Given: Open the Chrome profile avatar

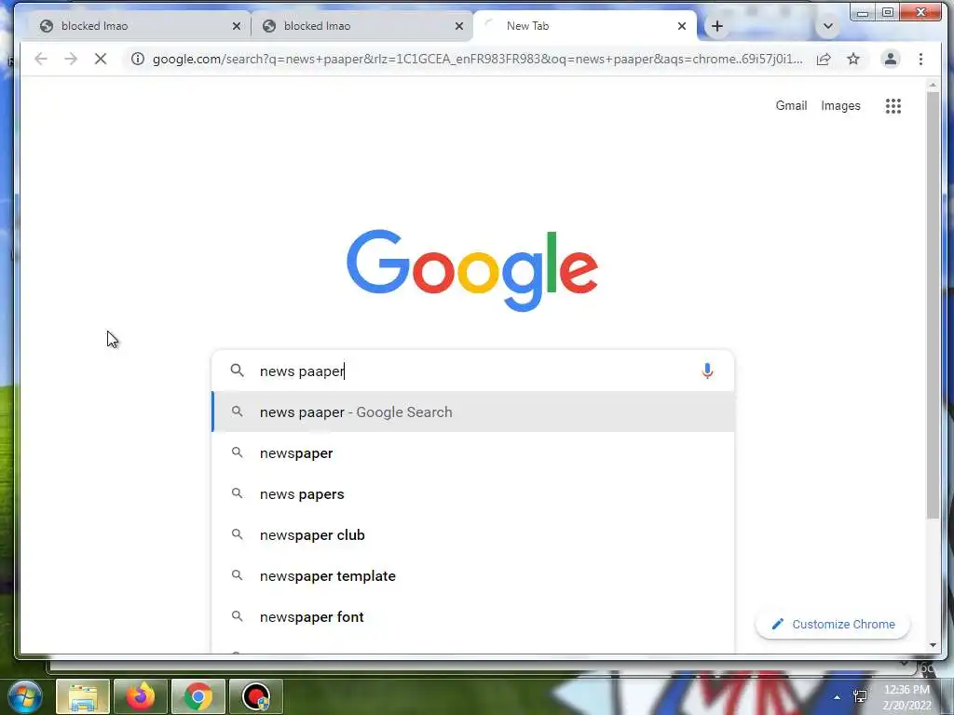Looking at the screenshot, I should coord(890,59).
